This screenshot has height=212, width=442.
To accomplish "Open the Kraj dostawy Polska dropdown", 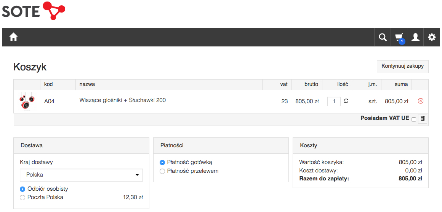I will (81, 175).
